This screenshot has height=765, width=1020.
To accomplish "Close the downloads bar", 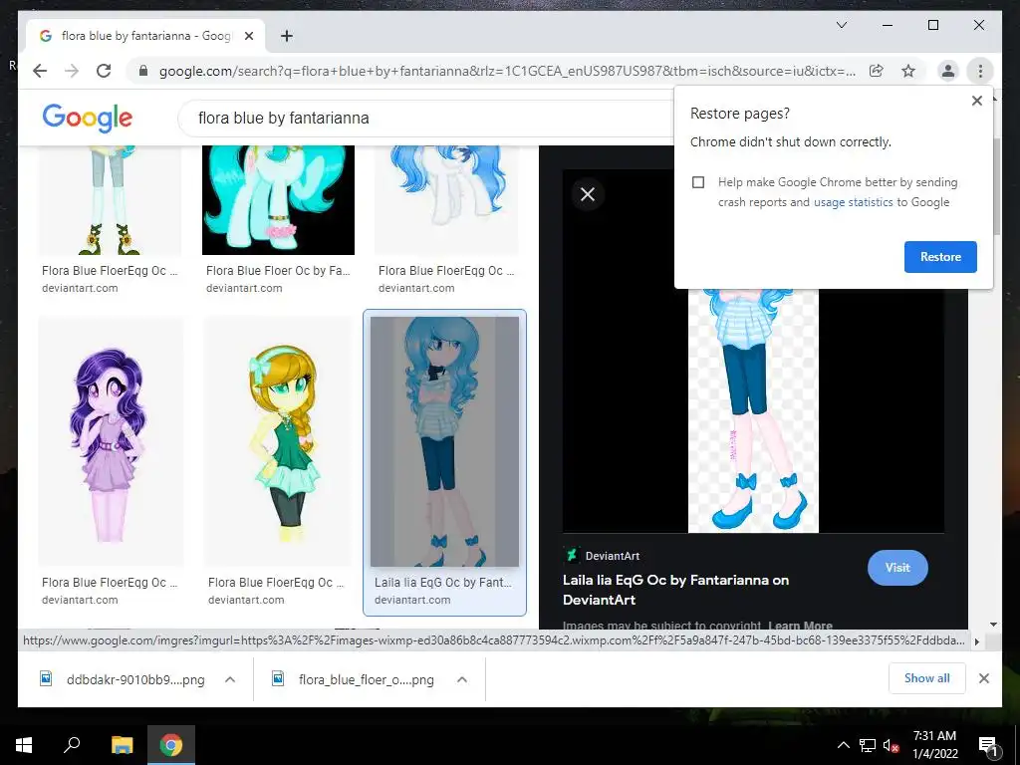I will (x=984, y=678).
